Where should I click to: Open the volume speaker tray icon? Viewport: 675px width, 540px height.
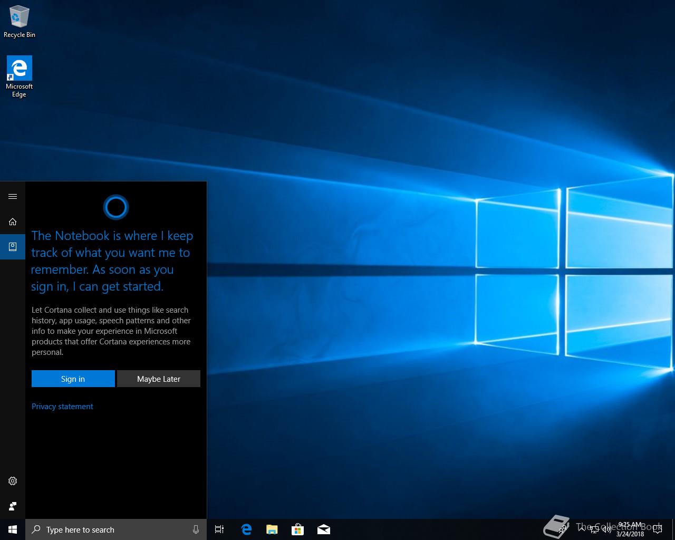click(606, 529)
